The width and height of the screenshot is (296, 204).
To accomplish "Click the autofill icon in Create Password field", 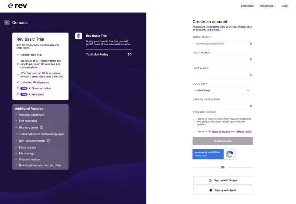I will tap(251, 106).
